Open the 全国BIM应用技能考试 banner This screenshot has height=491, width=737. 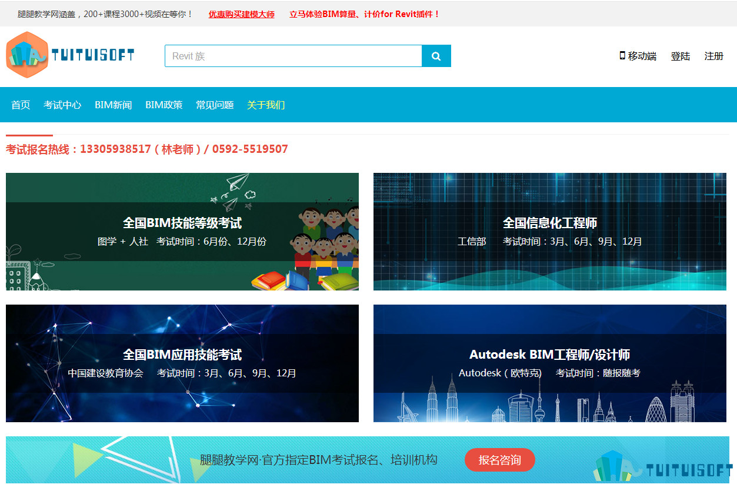(x=182, y=363)
